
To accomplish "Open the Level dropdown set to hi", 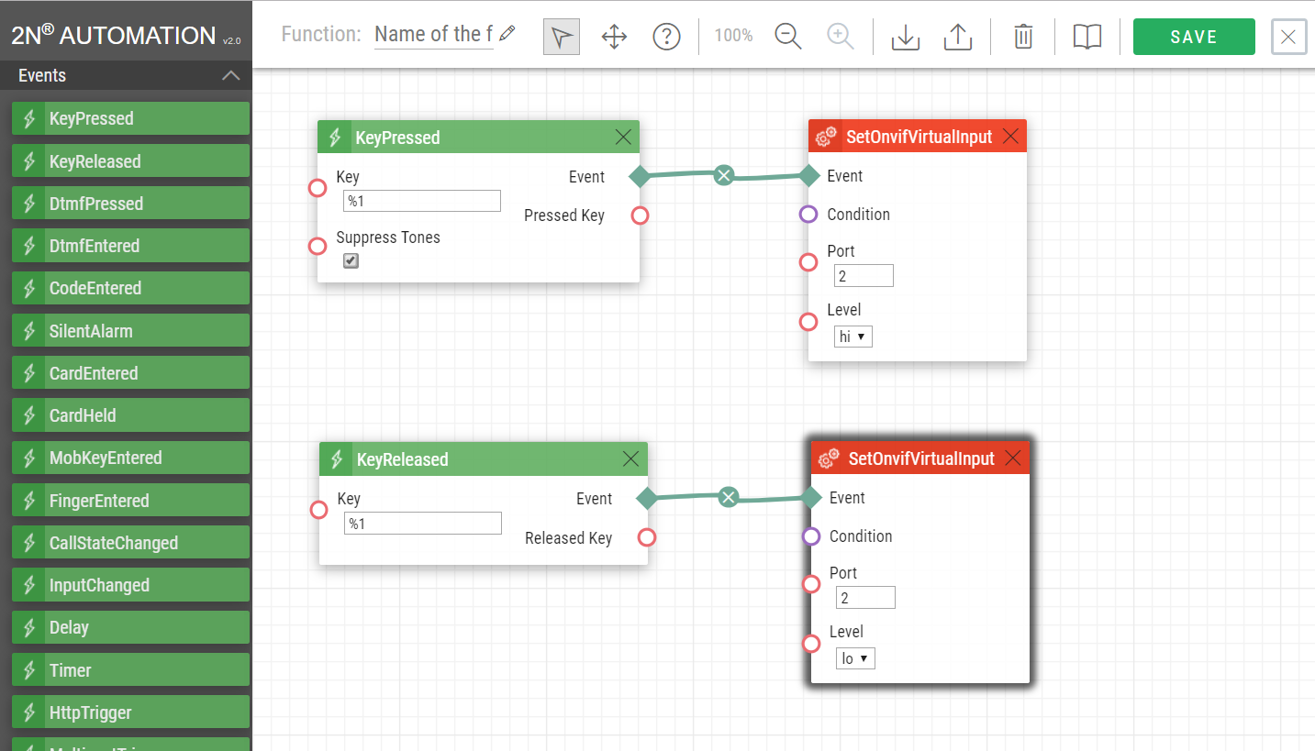I will pos(853,337).
